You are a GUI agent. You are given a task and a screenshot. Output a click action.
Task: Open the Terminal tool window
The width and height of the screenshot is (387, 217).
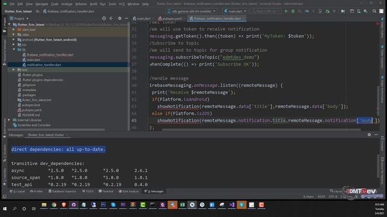[x=106, y=191]
